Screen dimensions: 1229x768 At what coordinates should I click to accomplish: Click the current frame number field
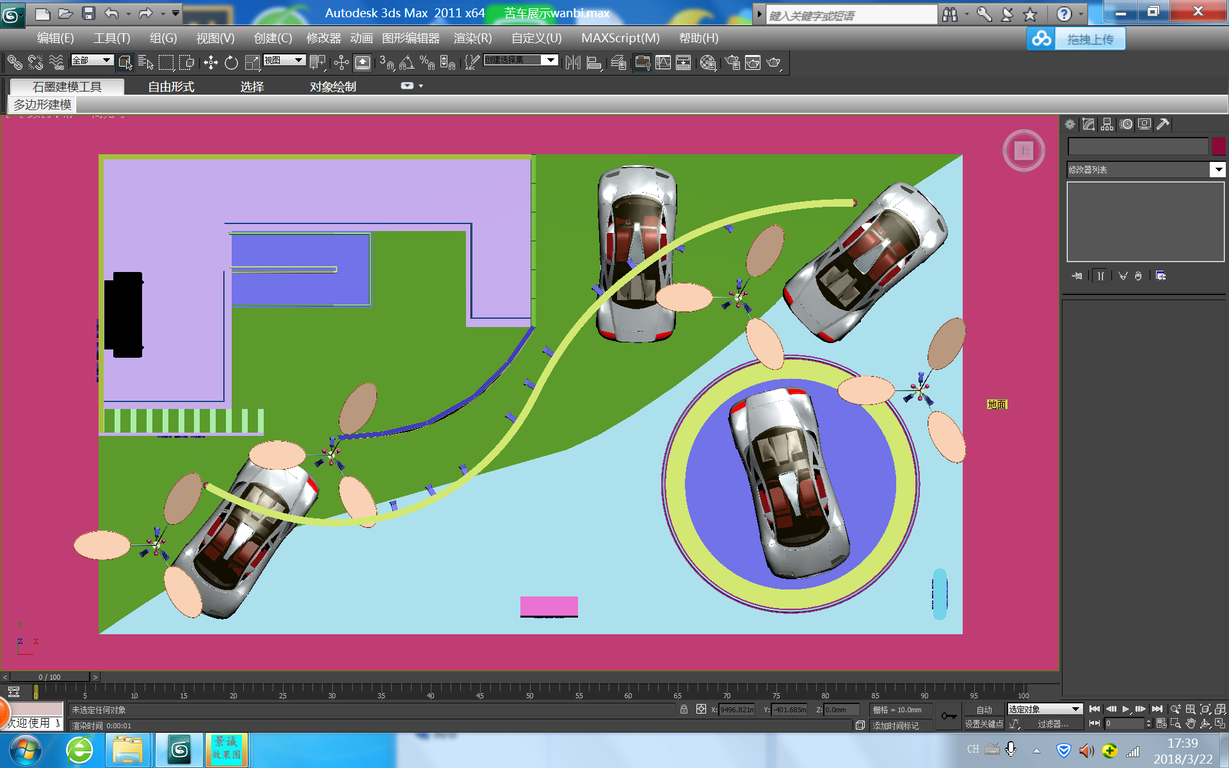1125,724
